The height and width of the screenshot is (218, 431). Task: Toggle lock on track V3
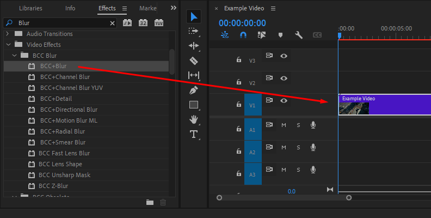[238, 59]
